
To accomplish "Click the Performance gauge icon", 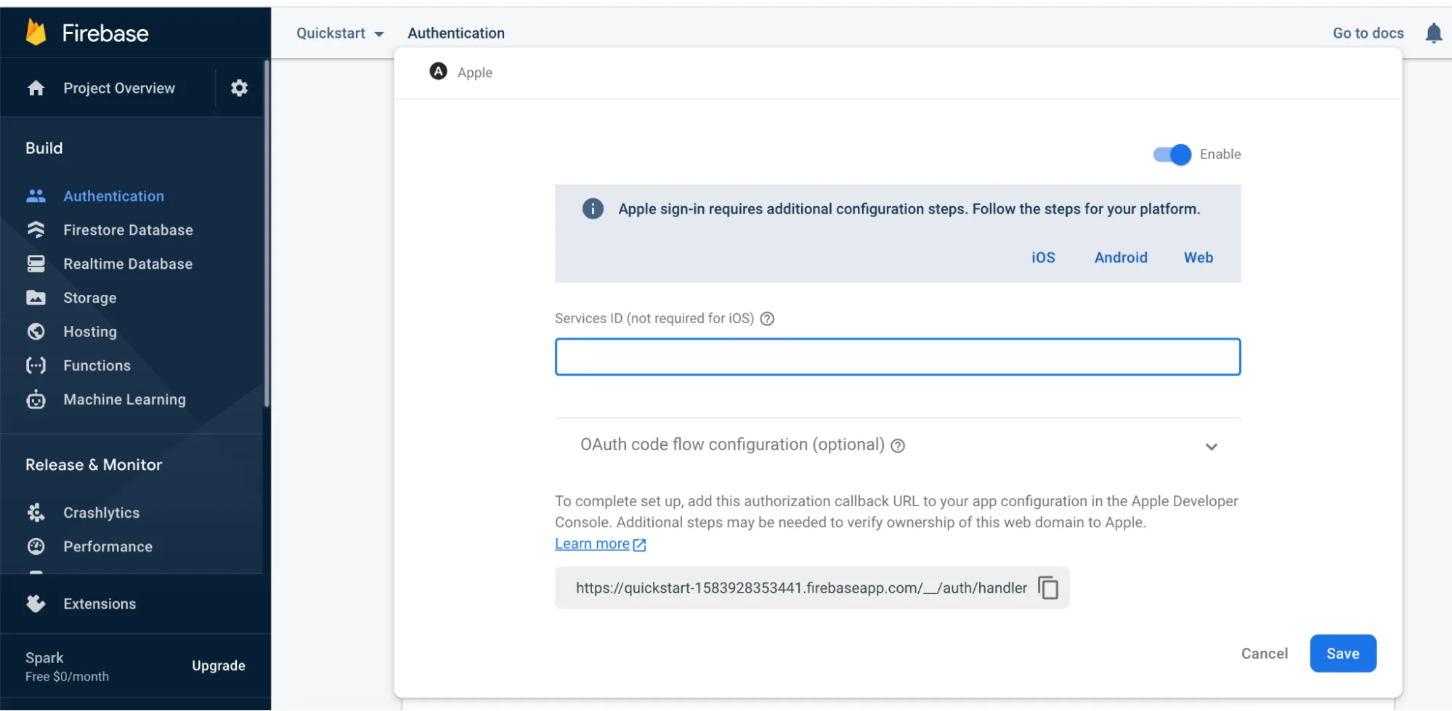I will (x=36, y=546).
